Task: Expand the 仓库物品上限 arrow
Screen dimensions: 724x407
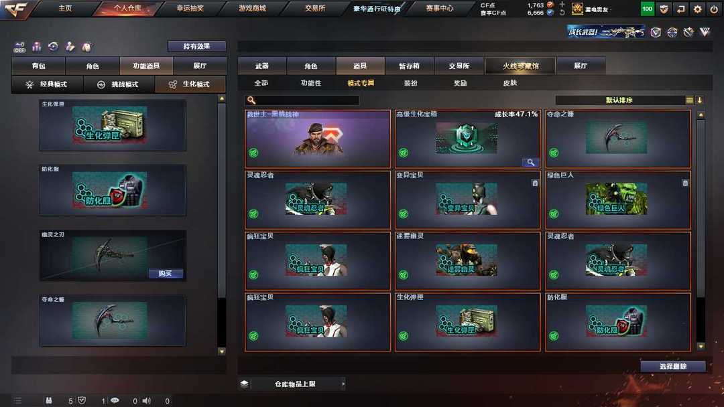Action: 343,384
